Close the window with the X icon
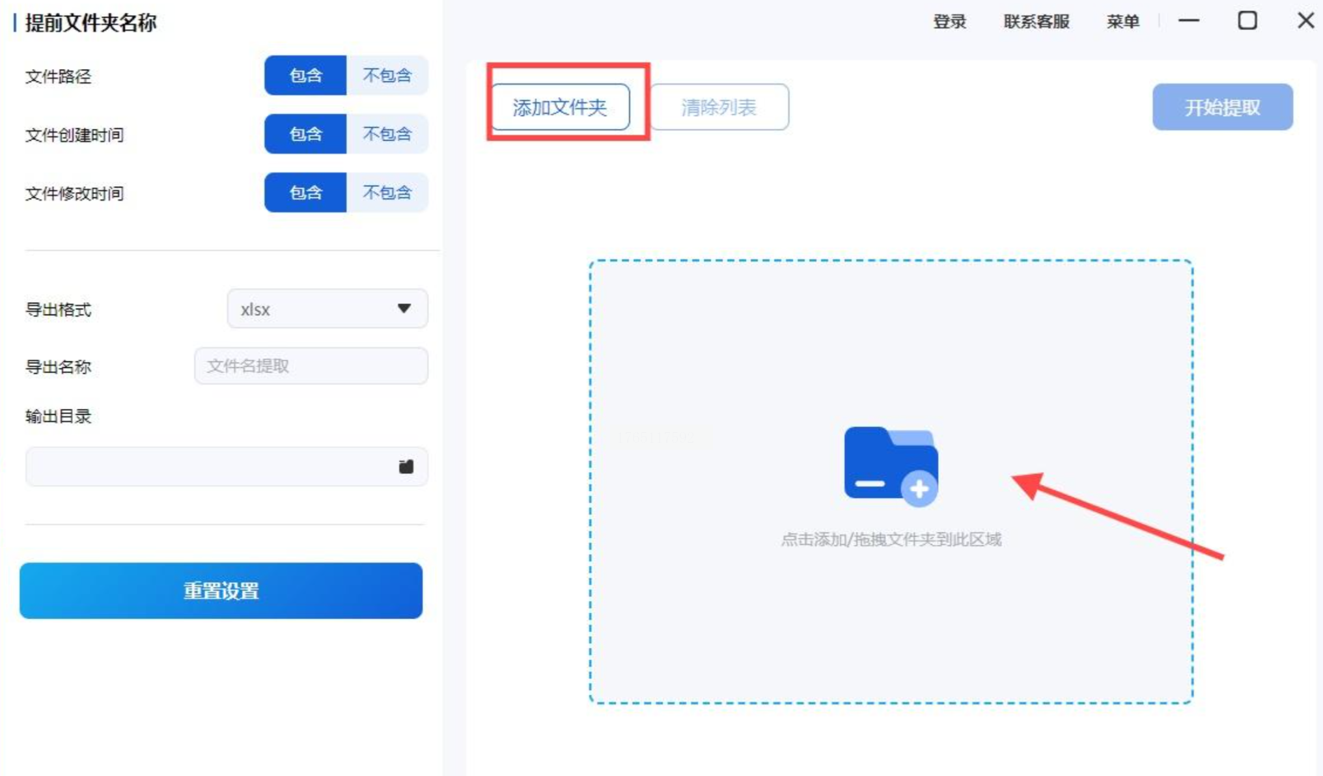The height and width of the screenshot is (776, 1323). click(1305, 21)
